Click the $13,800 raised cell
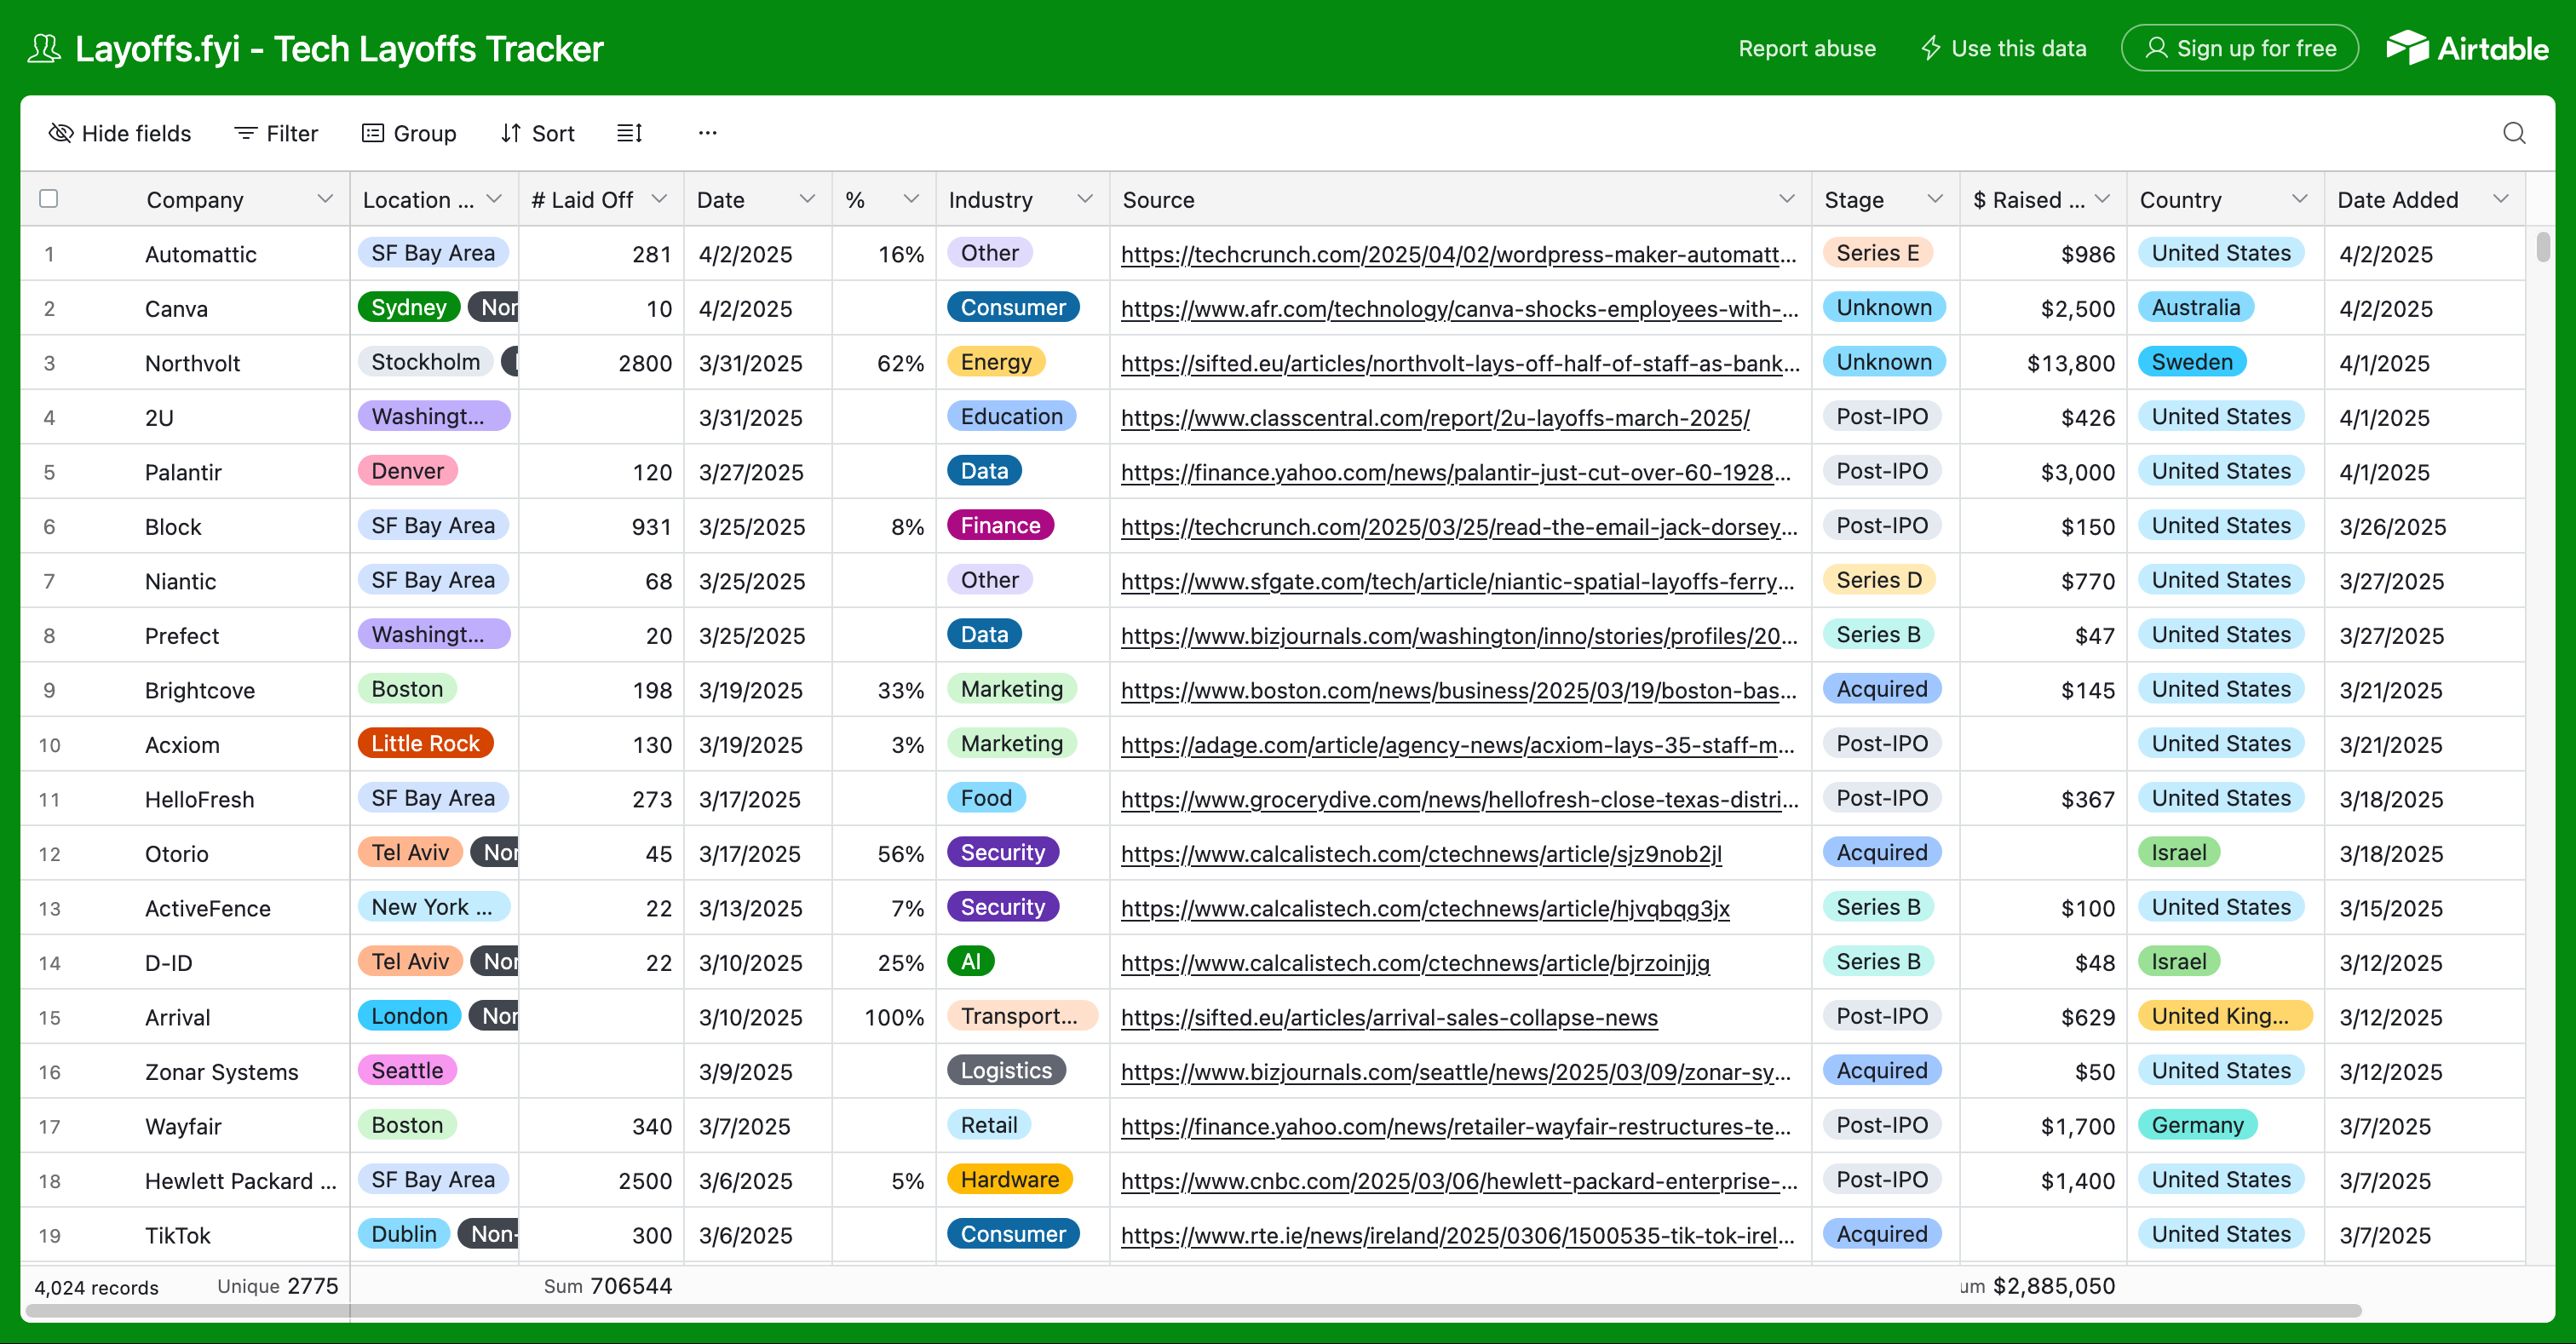Image resolution: width=2576 pixels, height=1344 pixels. pos(2043,363)
